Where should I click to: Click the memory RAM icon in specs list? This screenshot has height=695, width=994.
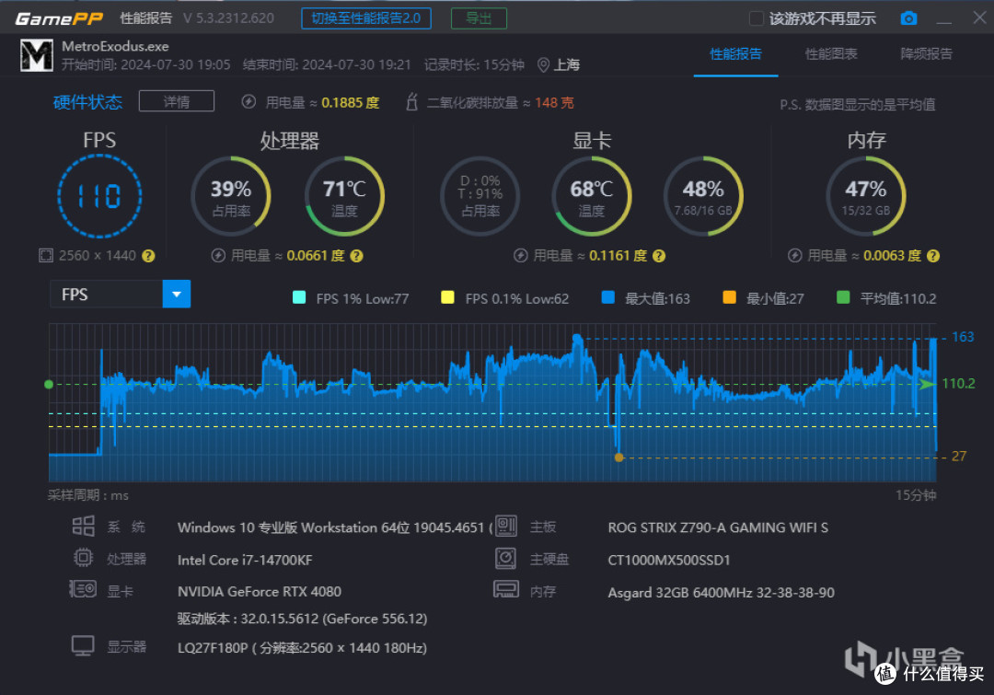pos(506,590)
